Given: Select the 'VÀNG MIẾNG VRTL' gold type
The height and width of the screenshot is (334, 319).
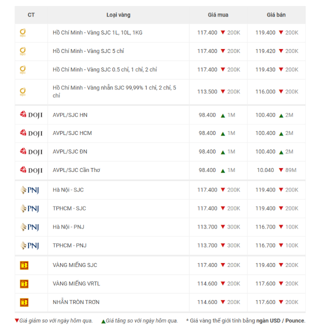Looking at the screenshot, I should click(x=76, y=283).
